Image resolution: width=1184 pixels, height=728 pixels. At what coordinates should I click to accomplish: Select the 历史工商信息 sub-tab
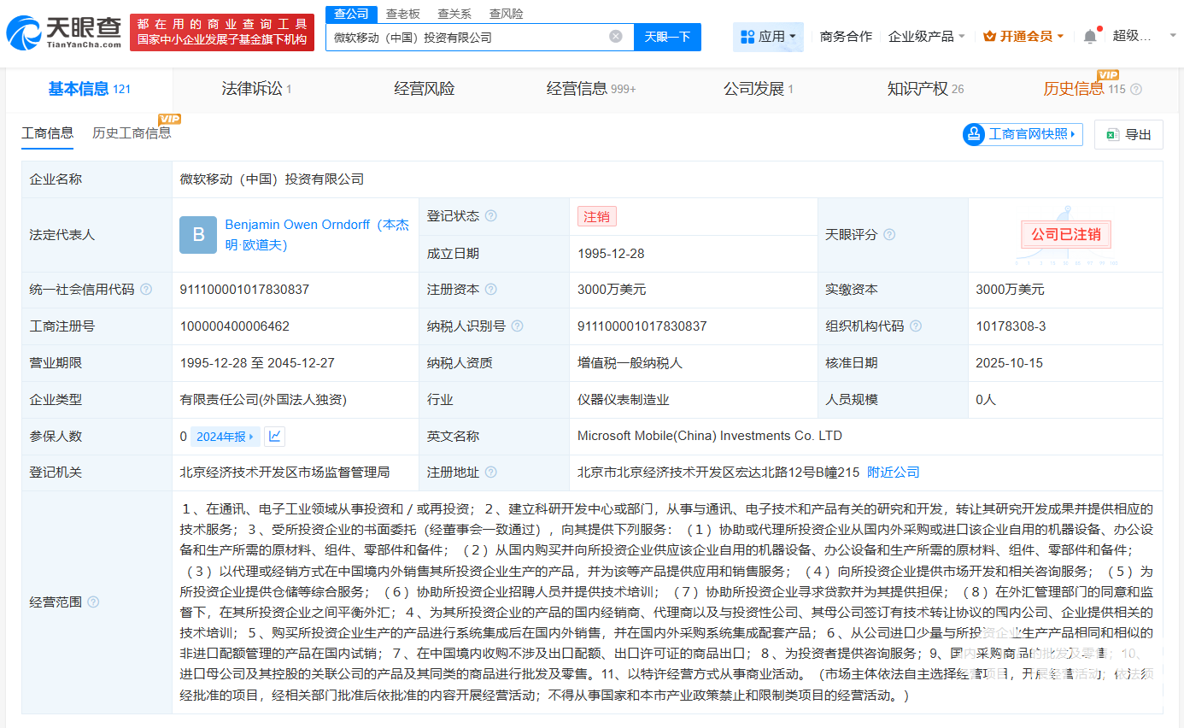tap(132, 133)
